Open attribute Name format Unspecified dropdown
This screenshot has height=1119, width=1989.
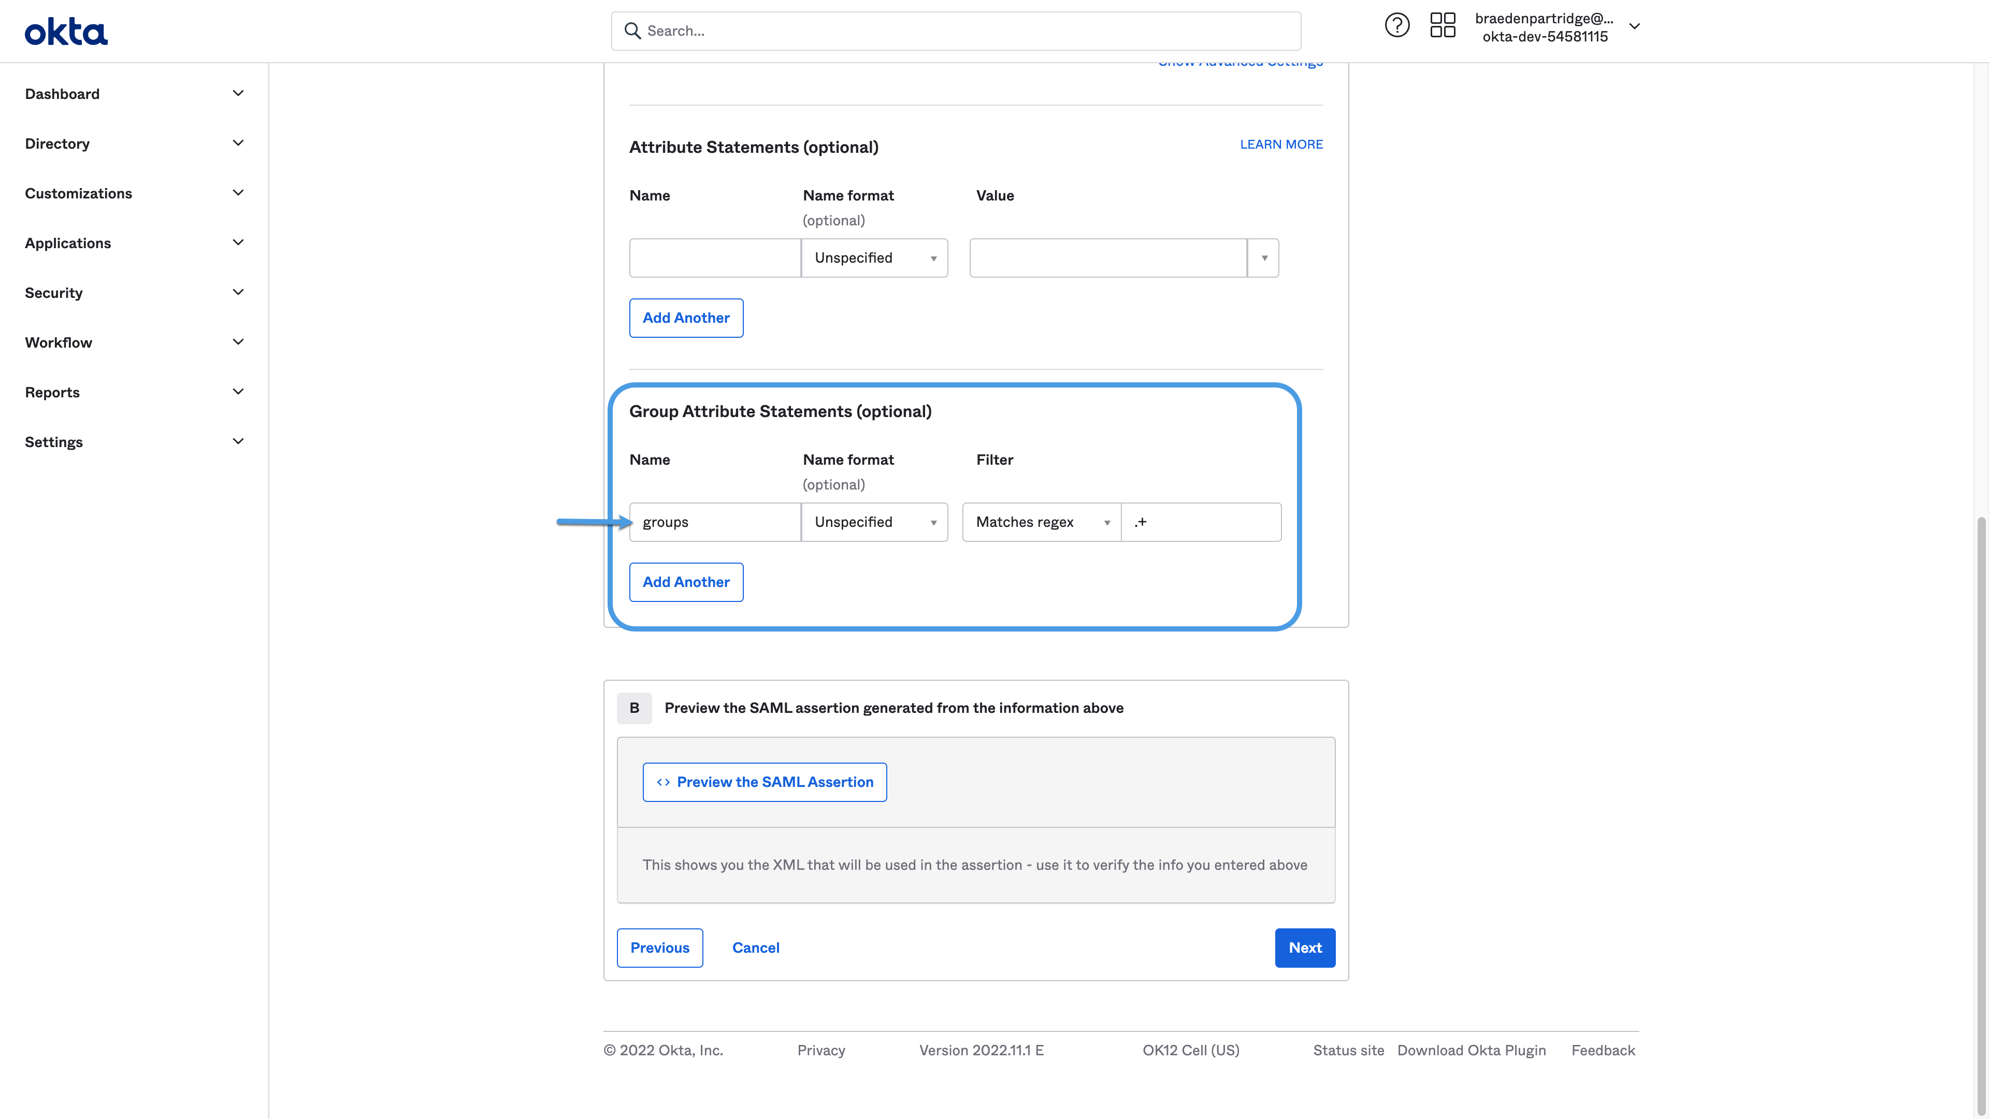pos(874,258)
